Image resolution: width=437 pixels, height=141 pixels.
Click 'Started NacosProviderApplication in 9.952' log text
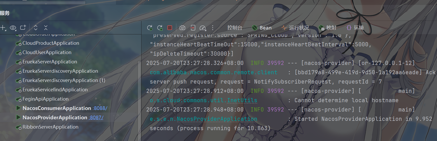(363, 119)
